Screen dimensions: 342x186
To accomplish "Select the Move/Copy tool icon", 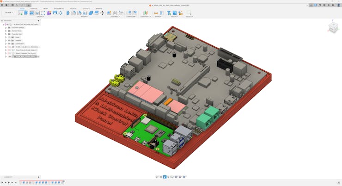I will click(x=103, y=13).
